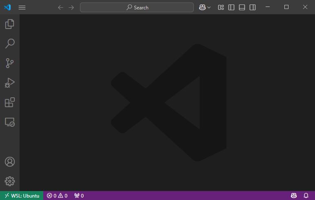Screen dimensions: 315x200
Task: Open Copilot chat from title bar
Action: click(x=202, y=7)
